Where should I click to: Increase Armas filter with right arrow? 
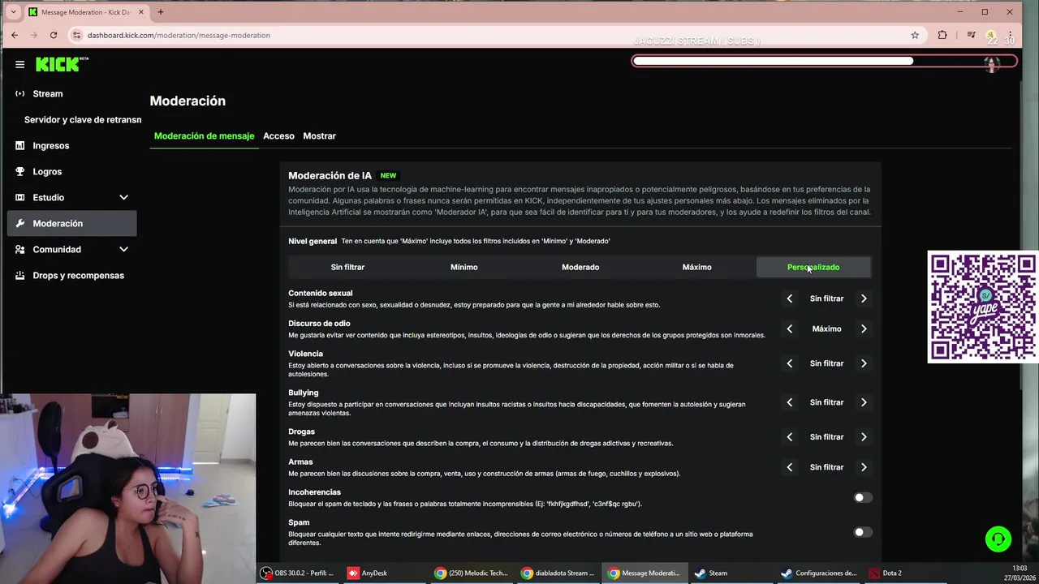click(x=864, y=467)
